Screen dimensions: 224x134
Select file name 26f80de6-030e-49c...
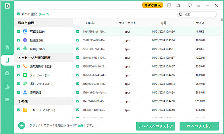click(94, 84)
